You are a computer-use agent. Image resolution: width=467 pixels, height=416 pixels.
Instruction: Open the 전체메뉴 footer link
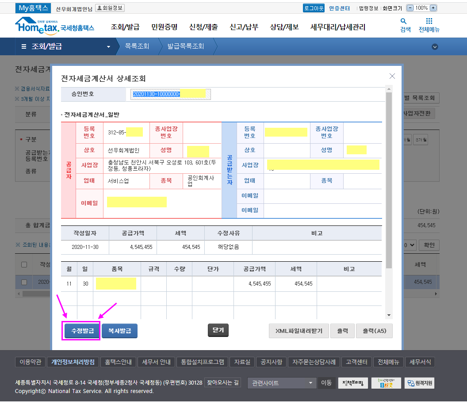(388, 362)
